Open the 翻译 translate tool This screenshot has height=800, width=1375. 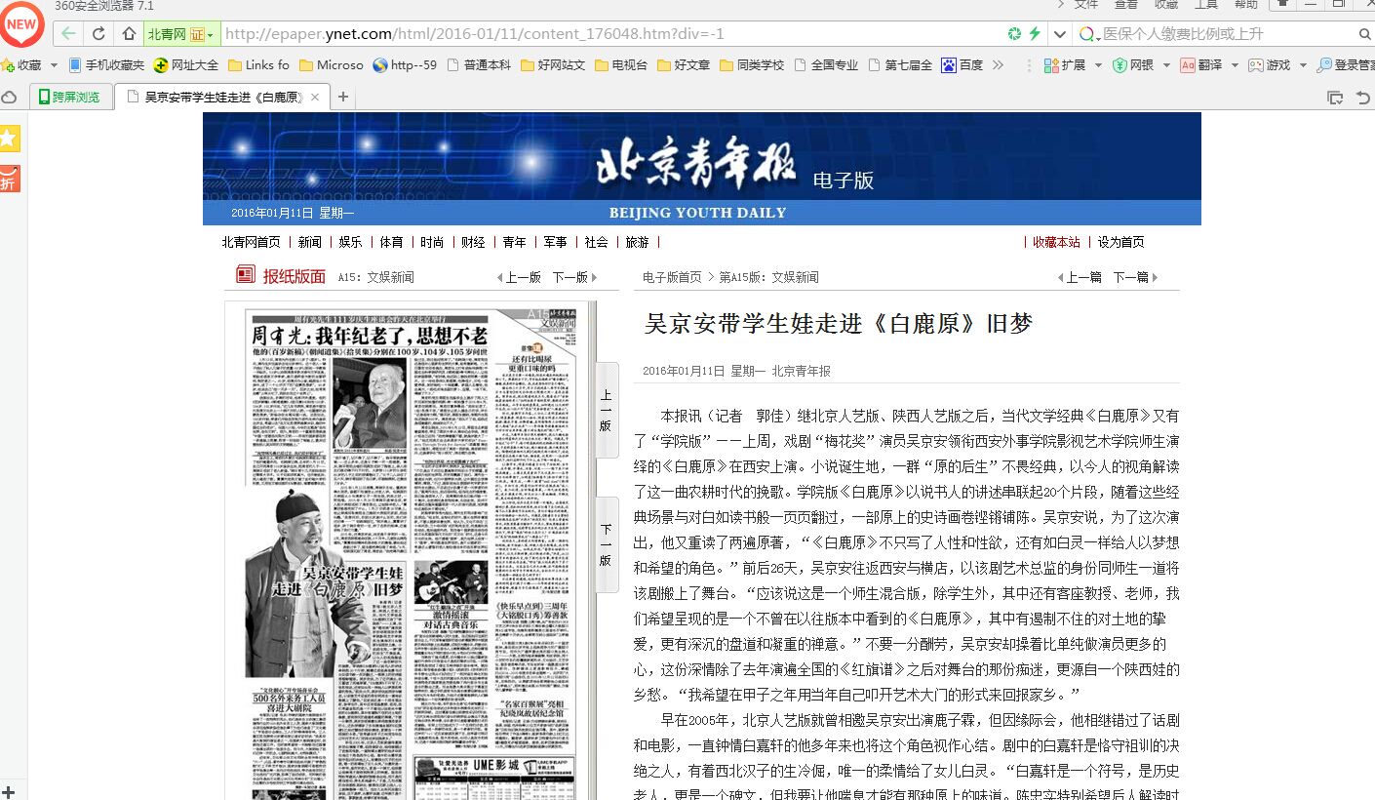point(1201,65)
